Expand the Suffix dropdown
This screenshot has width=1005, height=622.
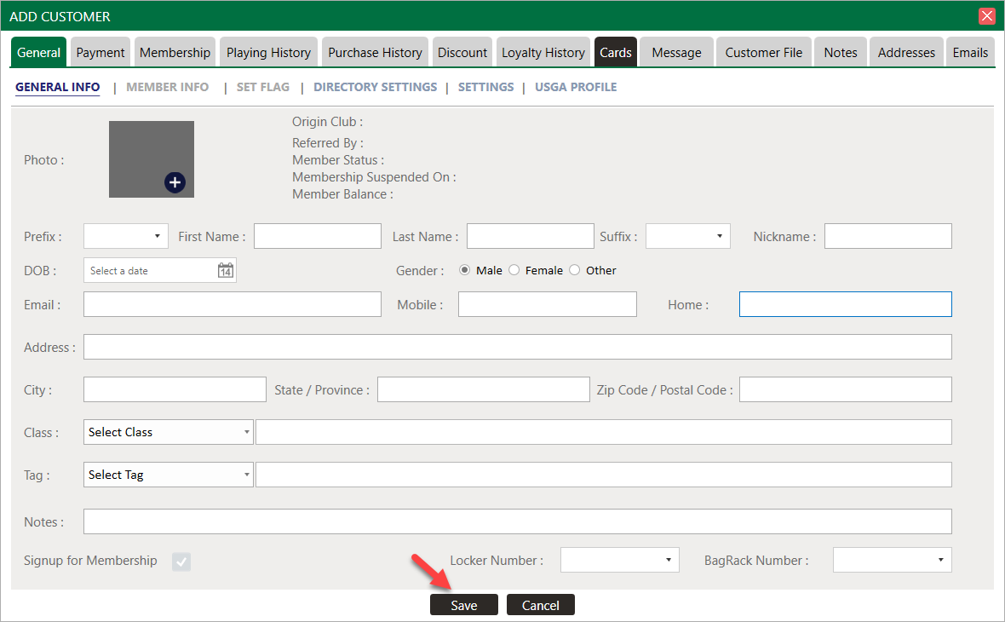pyautogui.click(x=687, y=236)
